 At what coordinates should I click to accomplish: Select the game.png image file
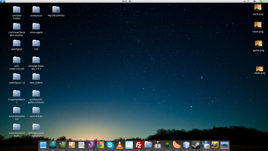pyautogui.click(x=258, y=44)
